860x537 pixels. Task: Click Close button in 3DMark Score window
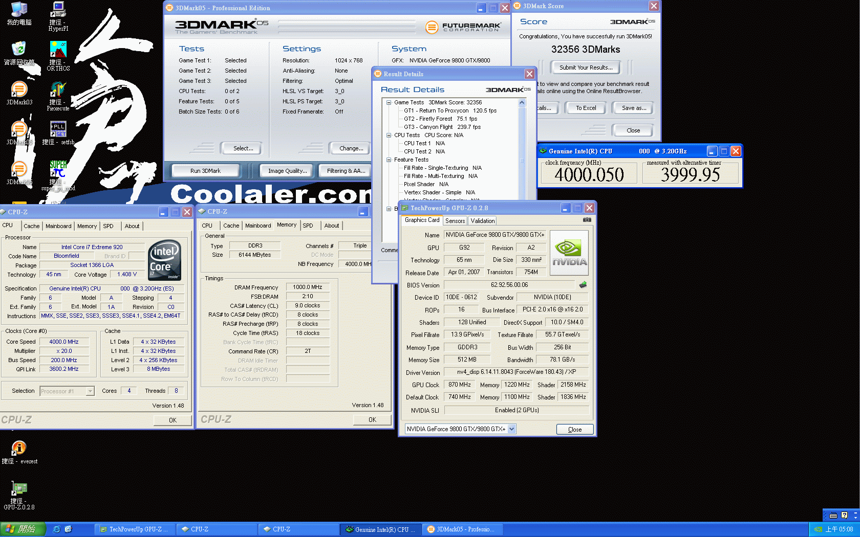pos(633,130)
